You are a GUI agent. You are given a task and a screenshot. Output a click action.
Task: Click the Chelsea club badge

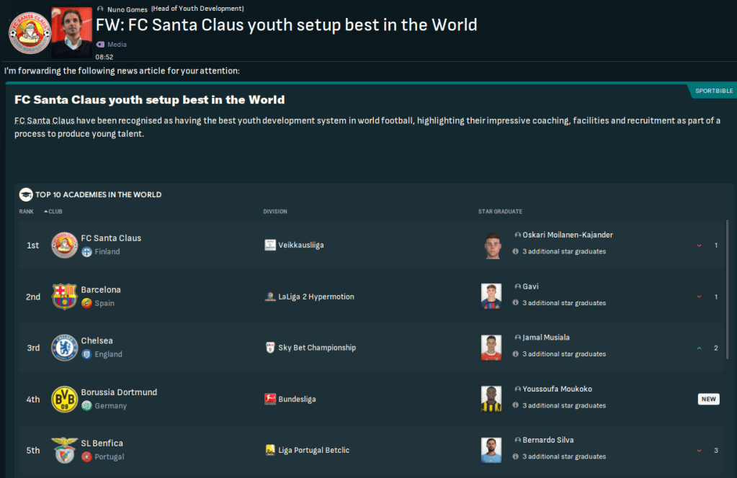pyautogui.click(x=65, y=348)
